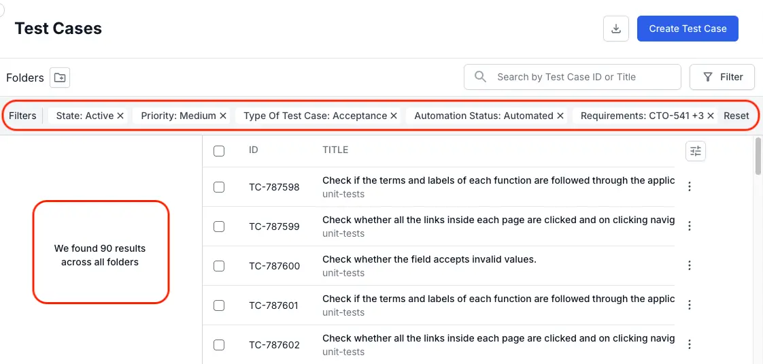Image resolution: width=763 pixels, height=364 pixels.
Task: Check the box for TC-787600
Action: click(x=219, y=266)
